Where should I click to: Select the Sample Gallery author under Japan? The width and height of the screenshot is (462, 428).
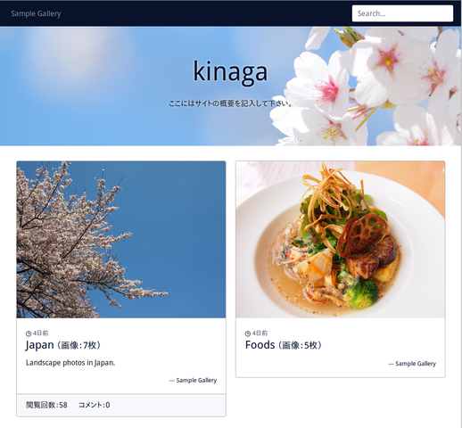[x=196, y=380]
